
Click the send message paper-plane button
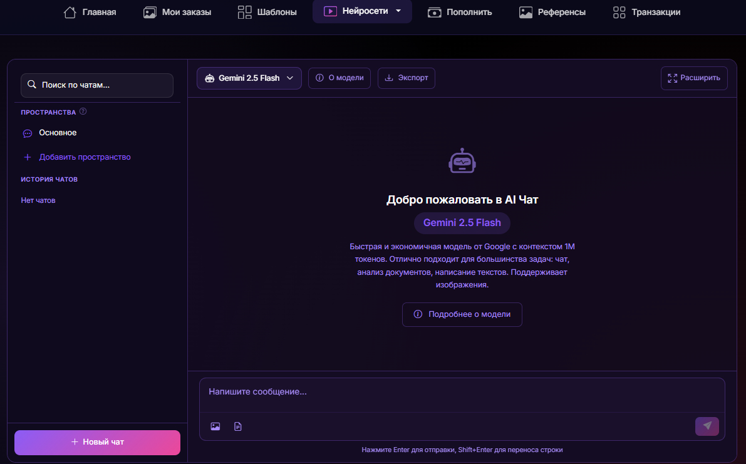pyautogui.click(x=707, y=426)
